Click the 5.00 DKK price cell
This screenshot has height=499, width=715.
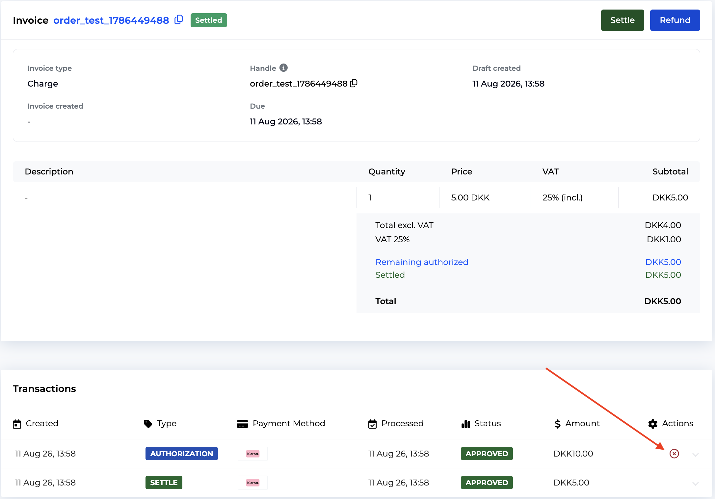click(x=470, y=197)
